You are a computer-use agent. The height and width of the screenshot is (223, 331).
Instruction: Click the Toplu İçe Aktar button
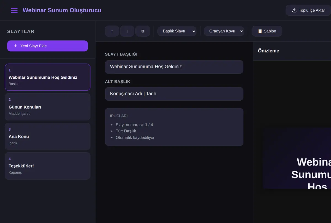click(308, 10)
